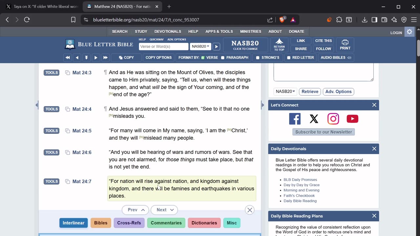
Task: Click NASB20 Click to Change version box
Action: pos(245,45)
